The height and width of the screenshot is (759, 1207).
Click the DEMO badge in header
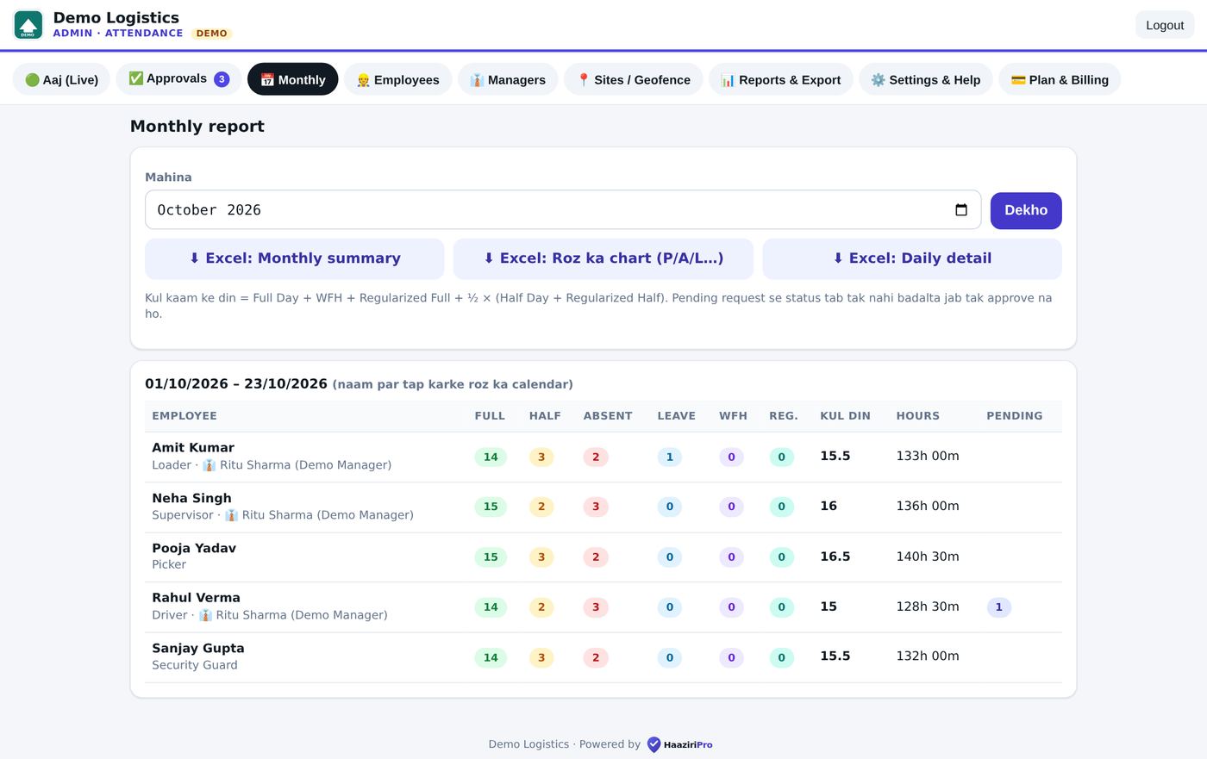click(x=211, y=34)
